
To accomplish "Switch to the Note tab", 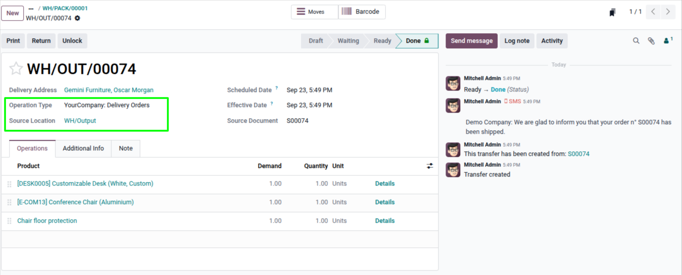I will 126,148.
